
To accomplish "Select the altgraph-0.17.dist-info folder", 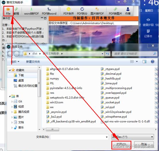I will tap(63, 69).
